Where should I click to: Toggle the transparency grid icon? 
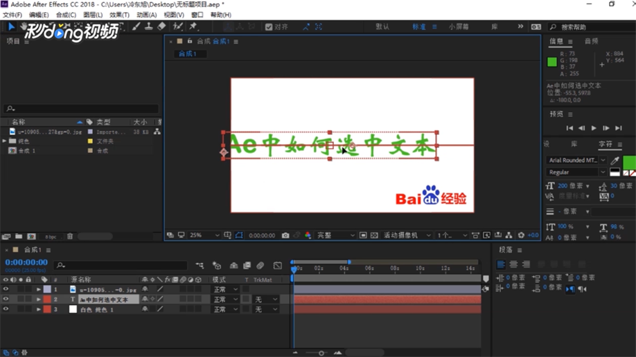tap(374, 235)
